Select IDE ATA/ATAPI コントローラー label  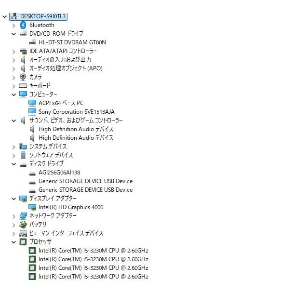click(63, 51)
